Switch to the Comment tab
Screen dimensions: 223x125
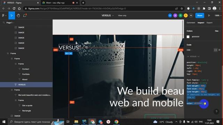coord(191,23)
